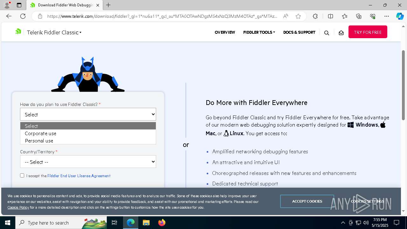Click the taskbar search box
407x229 pixels.
click(61, 223)
